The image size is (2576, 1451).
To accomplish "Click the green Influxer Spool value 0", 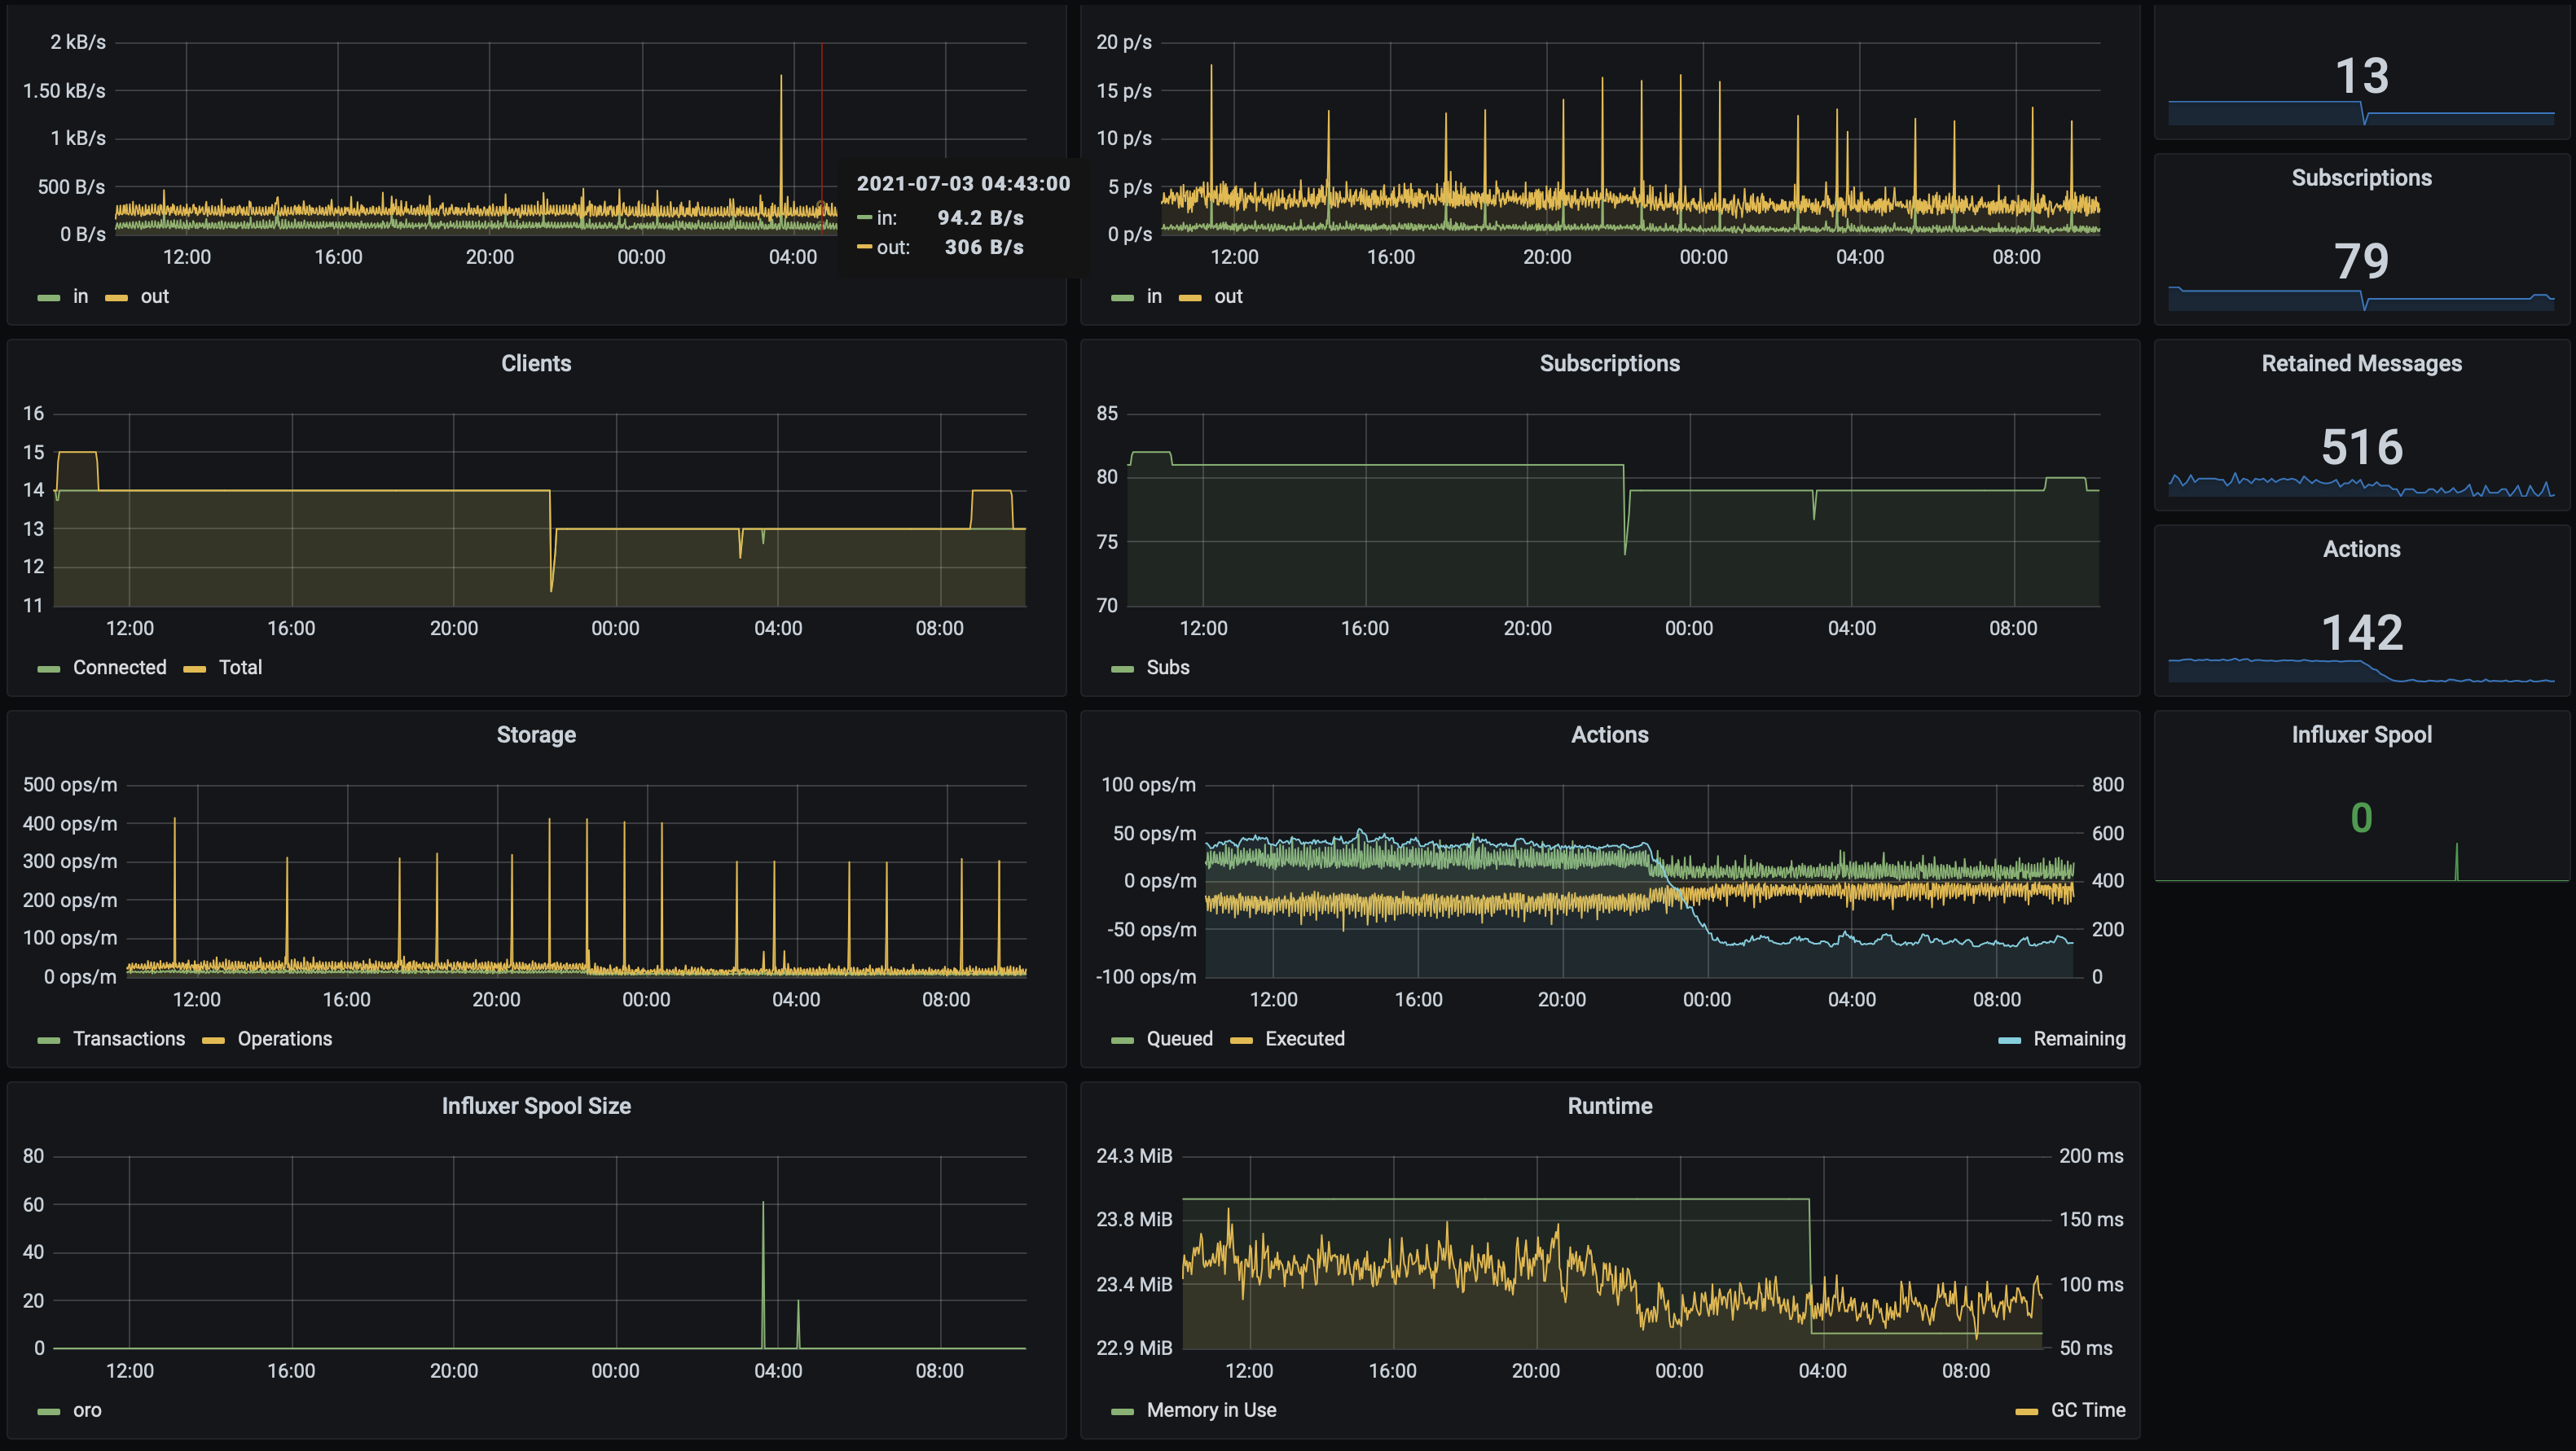I will coord(2361,818).
